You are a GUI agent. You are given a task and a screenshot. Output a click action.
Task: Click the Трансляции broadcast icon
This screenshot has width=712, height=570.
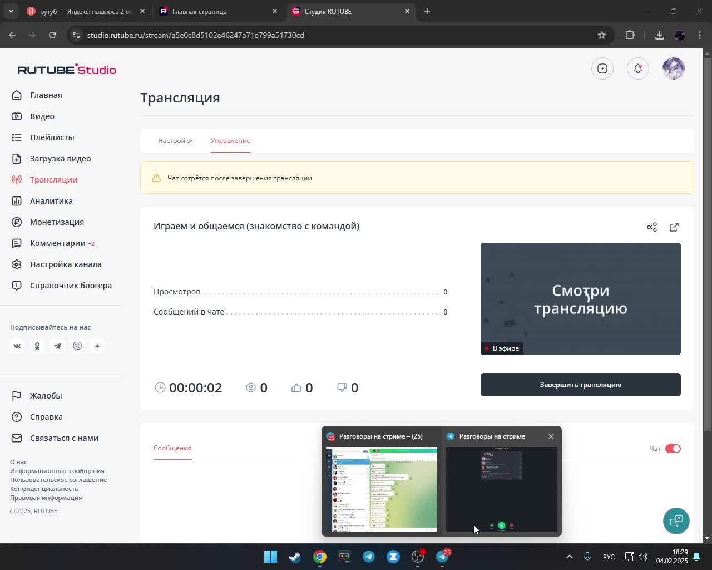[x=17, y=180]
